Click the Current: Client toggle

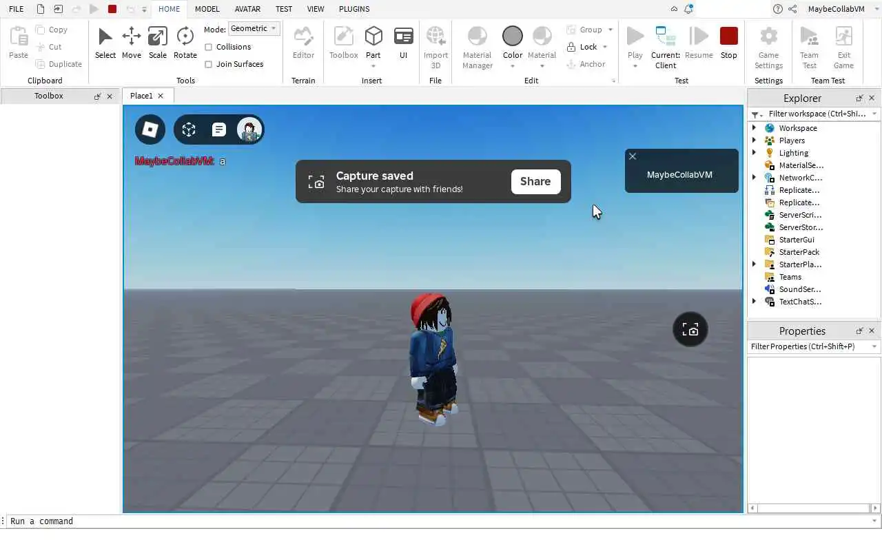pyautogui.click(x=665, y=47)
